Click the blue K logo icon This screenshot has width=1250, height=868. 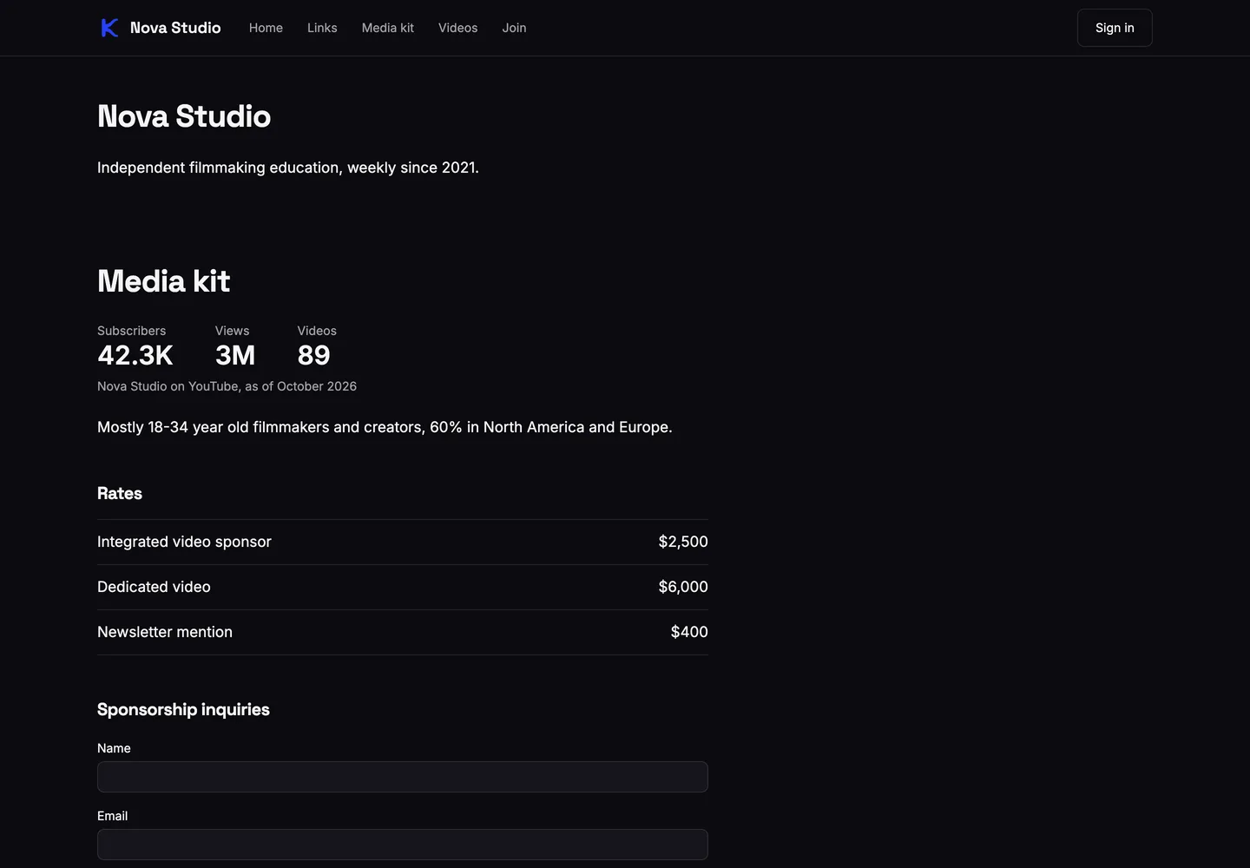pos(109,28)
